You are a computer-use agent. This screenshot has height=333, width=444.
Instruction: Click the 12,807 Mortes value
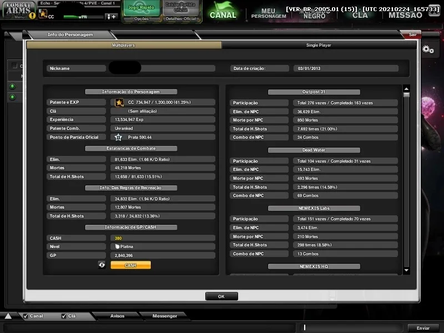click(163, 207)
